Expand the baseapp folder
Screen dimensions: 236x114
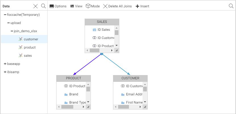pos(5,64)
